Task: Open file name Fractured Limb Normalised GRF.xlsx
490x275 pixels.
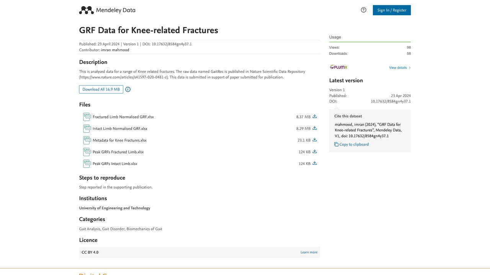Action: (123, 117)
